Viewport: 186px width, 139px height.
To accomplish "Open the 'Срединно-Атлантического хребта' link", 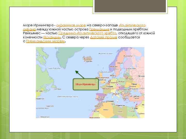I will 87,33.
